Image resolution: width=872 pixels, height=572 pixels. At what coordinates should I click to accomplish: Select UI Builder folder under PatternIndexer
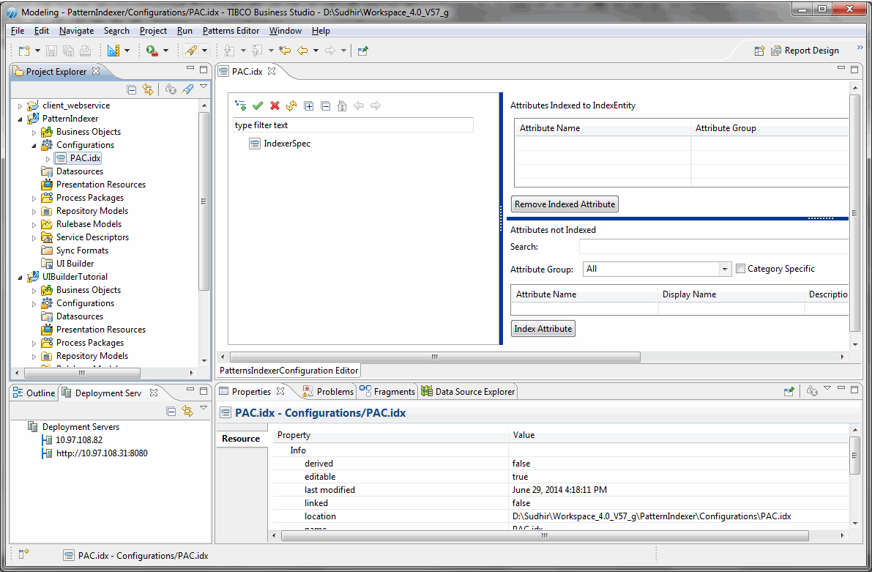[x=68, y=264]
